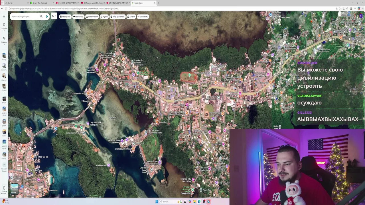Filter map by Общ. транспорт chip
This screenshot has width=365, height=205.
pyautogui.click(x=117, y=17)
